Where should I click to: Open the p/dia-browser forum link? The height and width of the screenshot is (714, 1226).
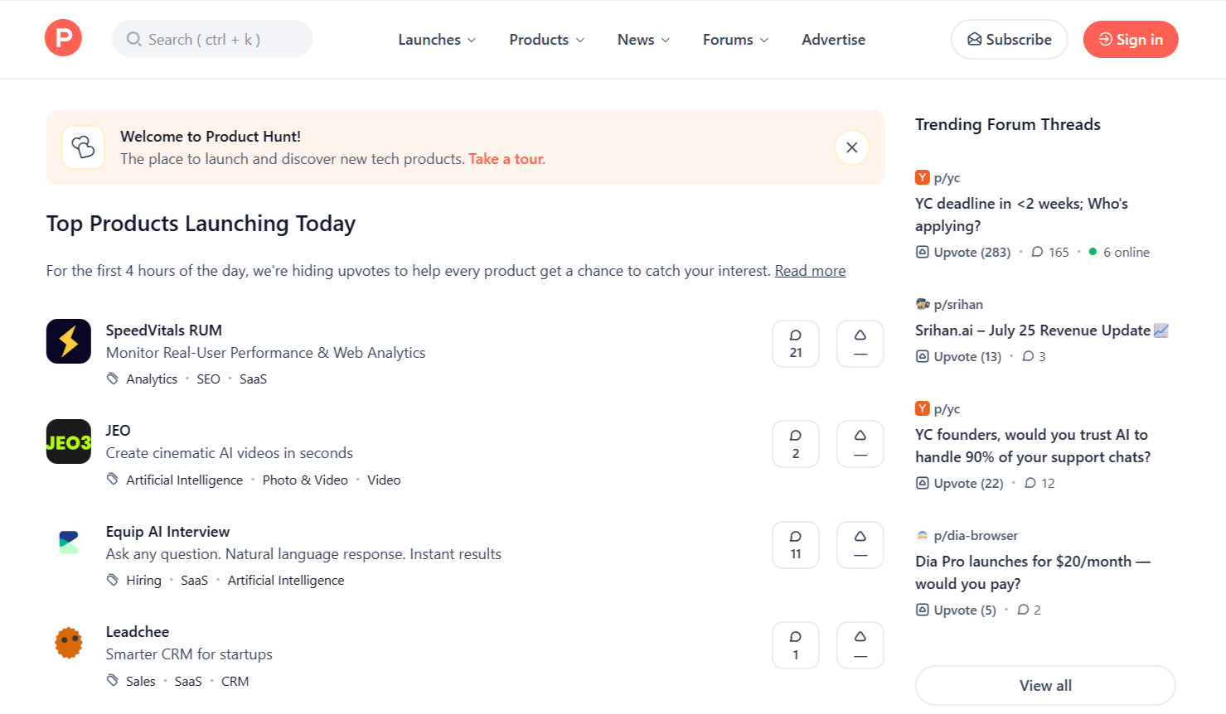click(x=967, y=535)
